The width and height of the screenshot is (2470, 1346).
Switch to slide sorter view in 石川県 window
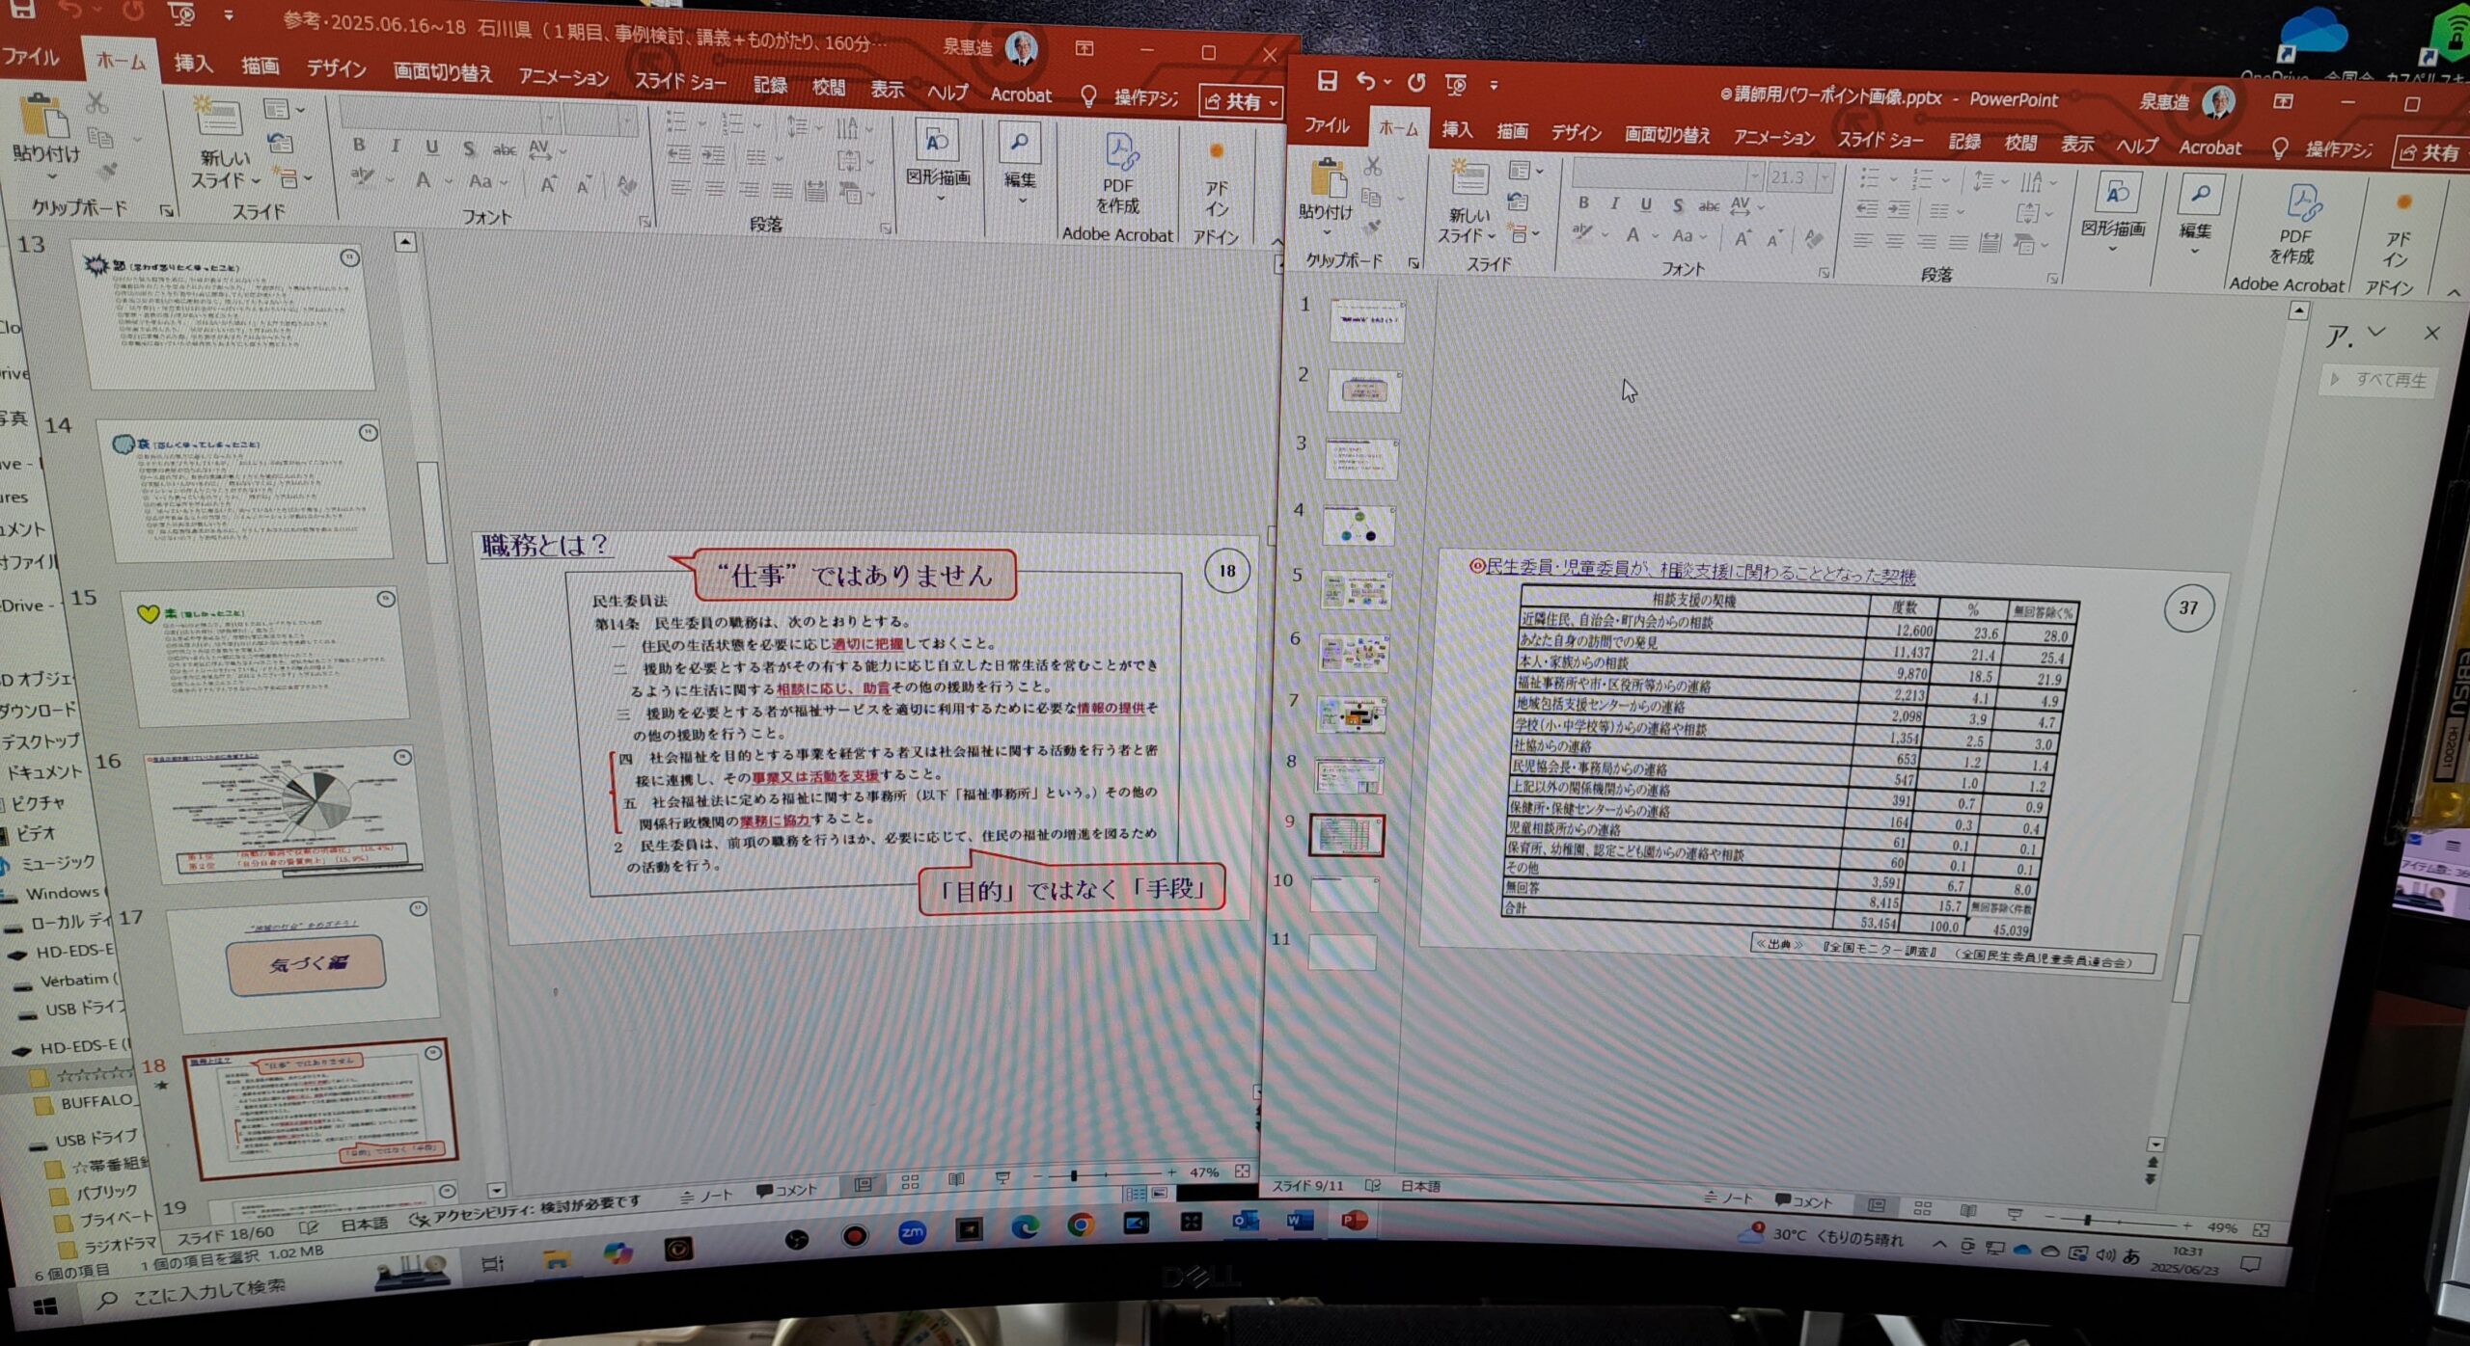pyautogui.click(x=910, y=1182)
